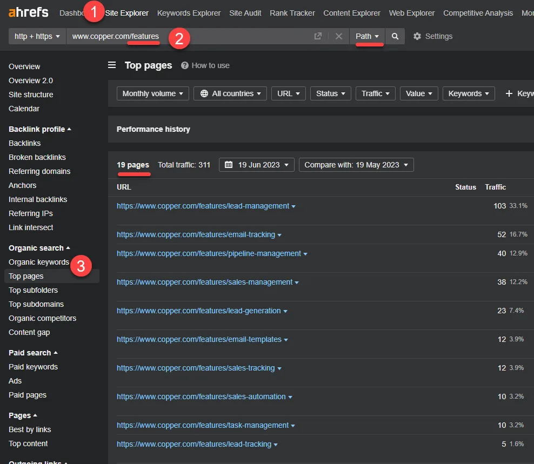Sort by Status column header
This screenshot has height=464, width=534.
click(x=465, y=187)
